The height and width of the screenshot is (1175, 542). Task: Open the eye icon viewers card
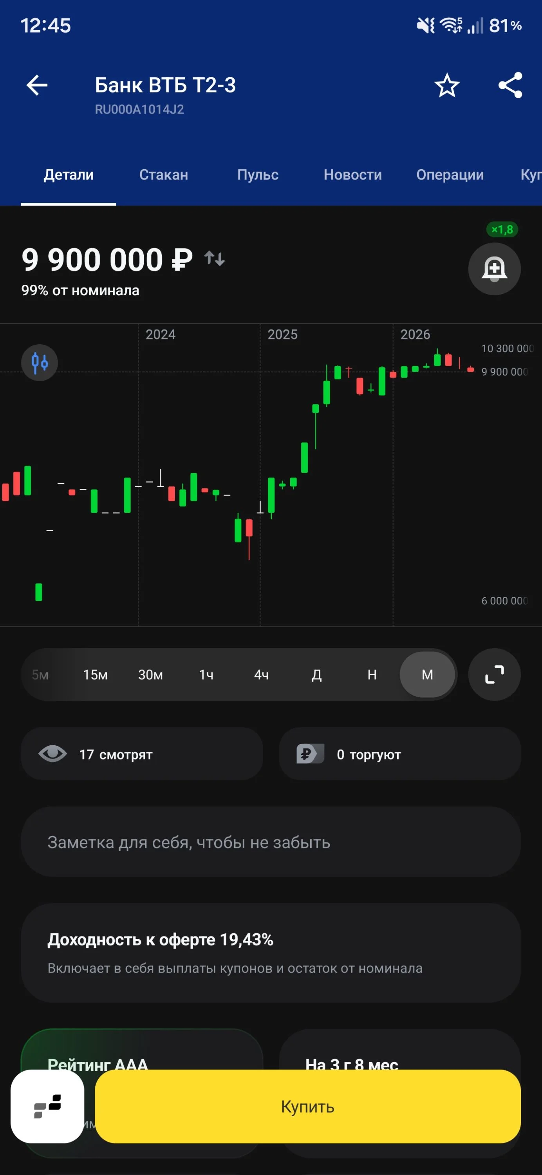(142, 754)
